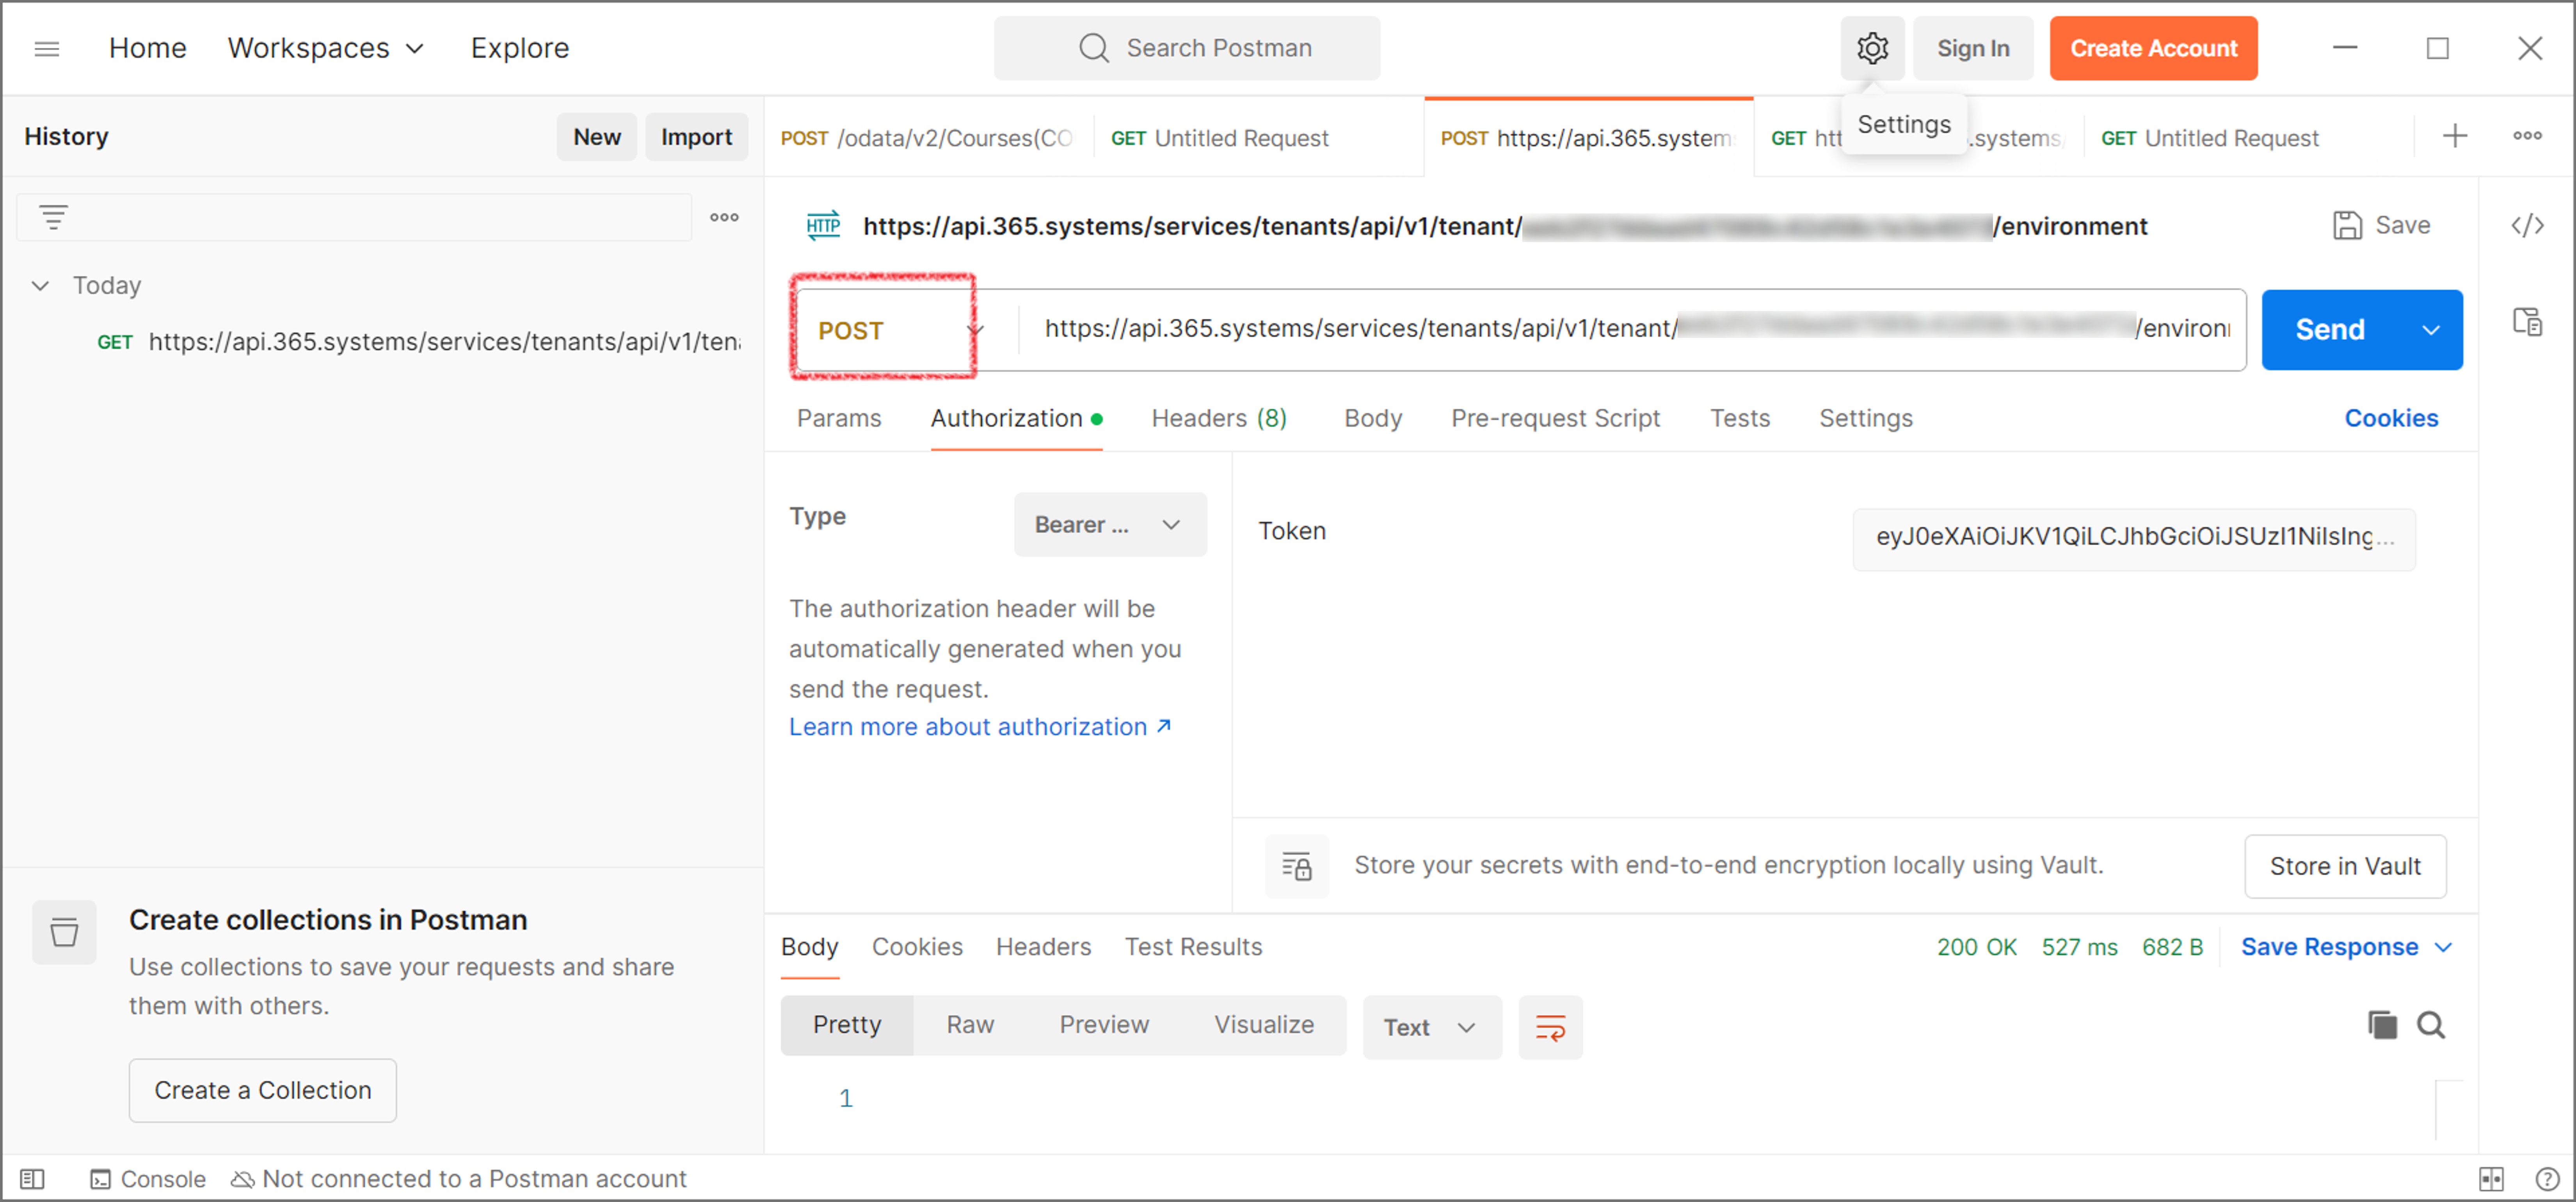Open tab bar overflow options menu
Viewport: 2576px width, 1202px height.
2527,136
